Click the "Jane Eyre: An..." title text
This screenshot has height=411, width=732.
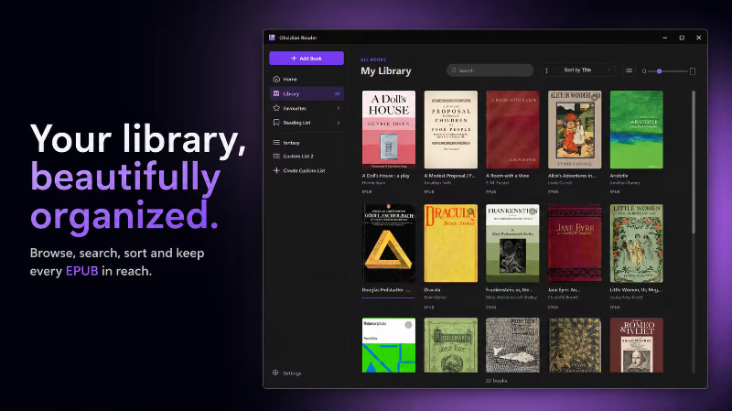tap(564, 290)
